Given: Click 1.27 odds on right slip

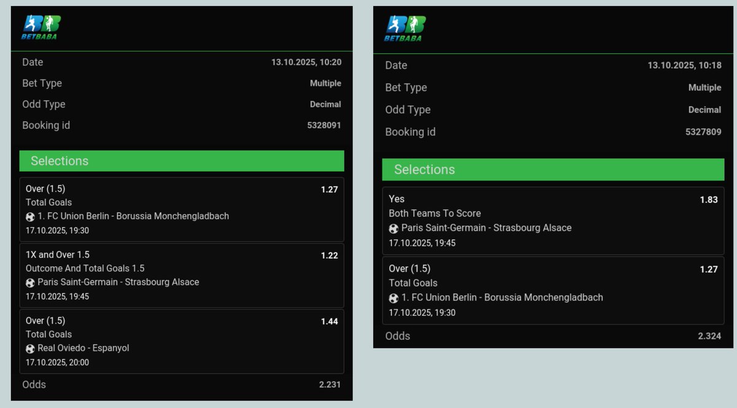Looking at the screenshot, I should tap(709, 269).
